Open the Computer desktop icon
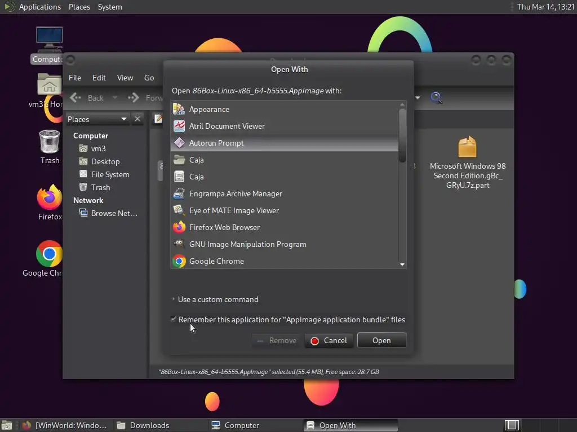 (x=49, y=45)
